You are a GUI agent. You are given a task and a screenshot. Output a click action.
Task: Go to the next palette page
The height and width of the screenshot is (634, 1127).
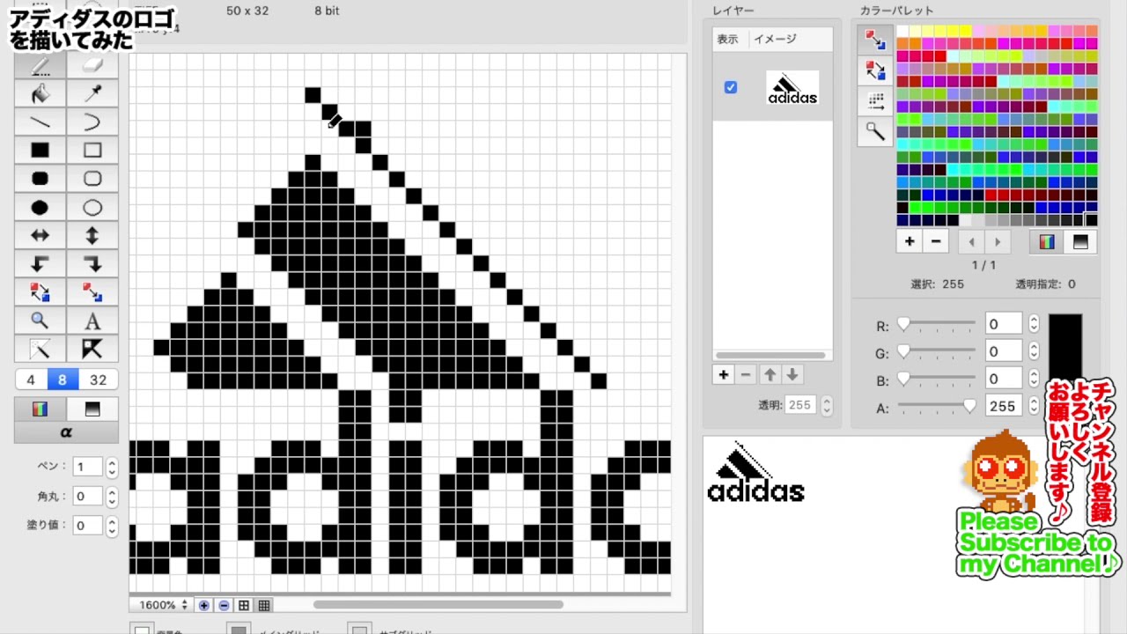[998, 241]
